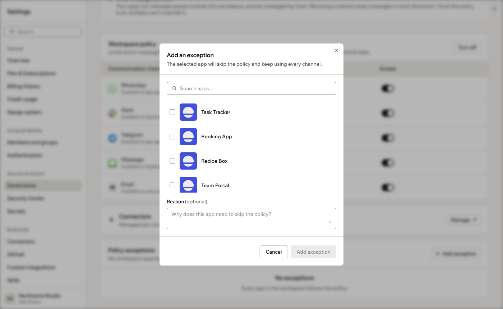Screen dimensions: 503x309
Task: Toggle Email access switch behind the dialog
Action: pyautogui.click(x=388, y=188)
